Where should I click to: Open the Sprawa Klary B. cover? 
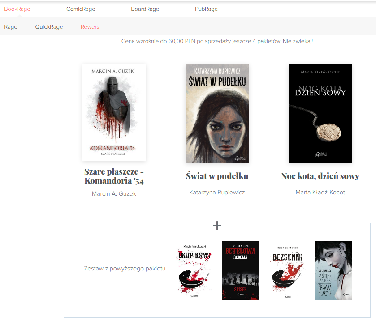(333, 270)
